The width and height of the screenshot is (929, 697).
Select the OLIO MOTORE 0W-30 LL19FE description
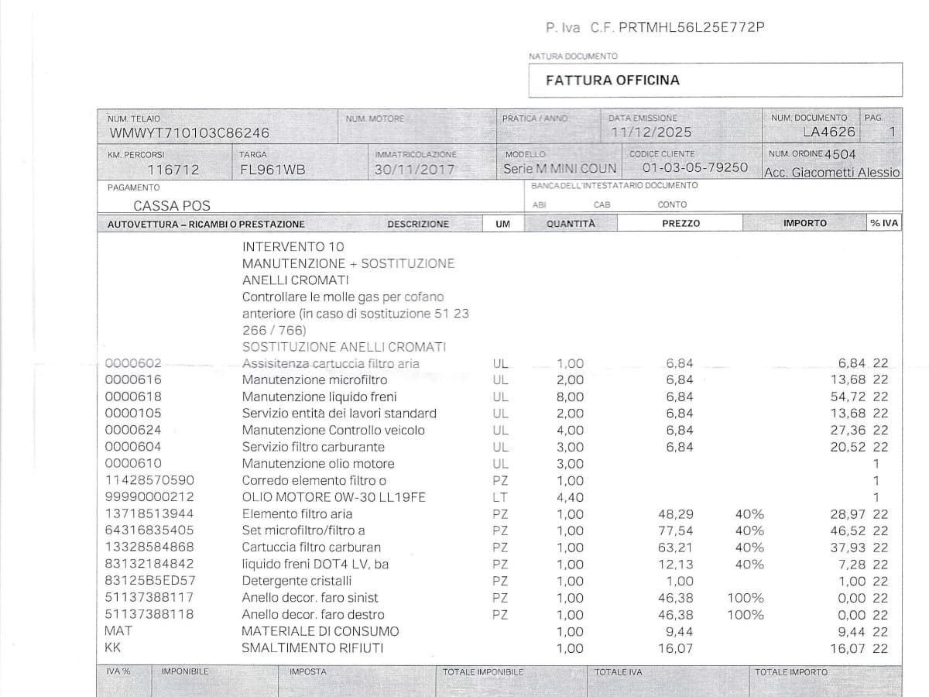pyautogui.click(x=334, y=497)
